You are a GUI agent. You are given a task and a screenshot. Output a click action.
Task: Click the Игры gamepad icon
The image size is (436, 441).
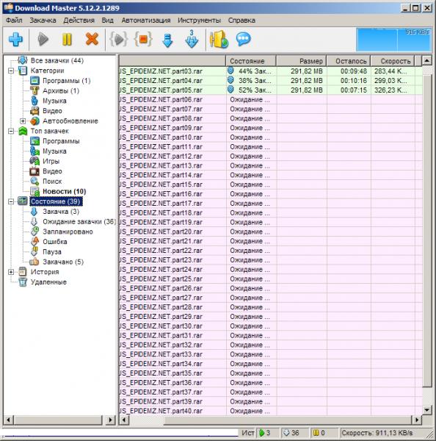click(x=34, y=161)
